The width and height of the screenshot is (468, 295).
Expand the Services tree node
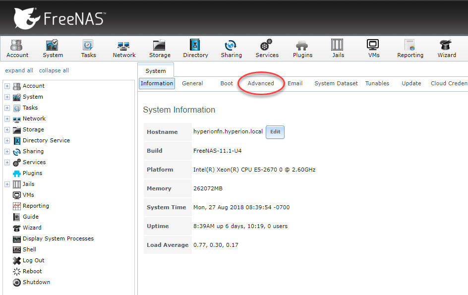point(7,163)
